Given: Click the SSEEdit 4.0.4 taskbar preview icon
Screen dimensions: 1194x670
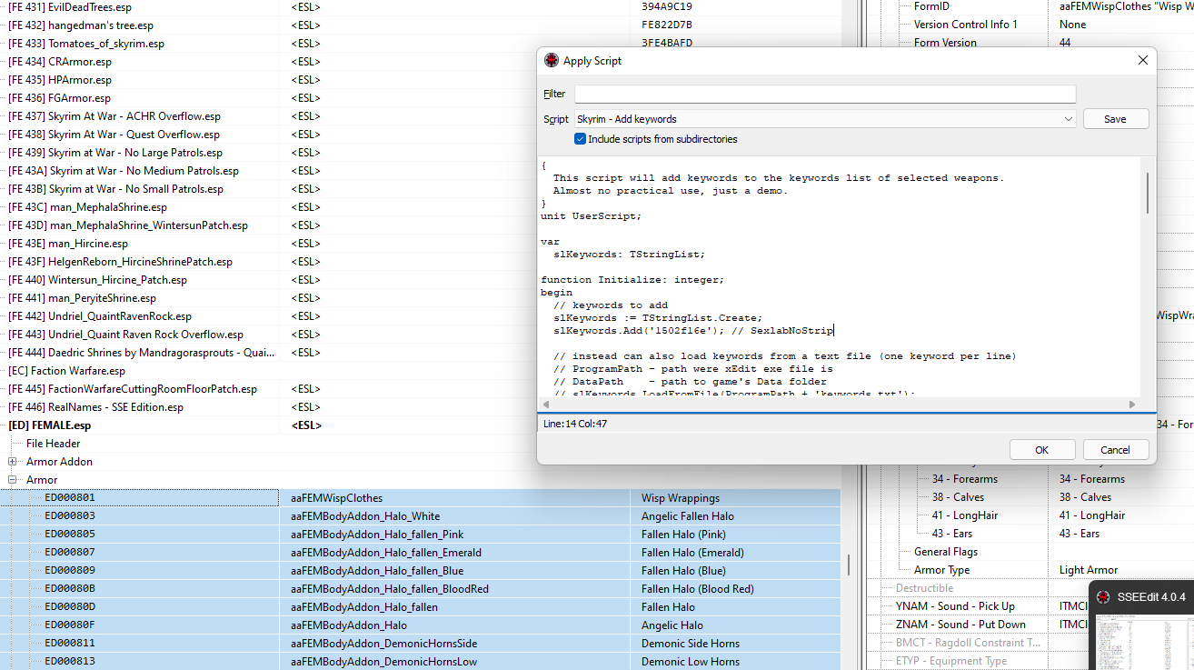Looking at the screenshot, I should click(x=1103, y=597).
